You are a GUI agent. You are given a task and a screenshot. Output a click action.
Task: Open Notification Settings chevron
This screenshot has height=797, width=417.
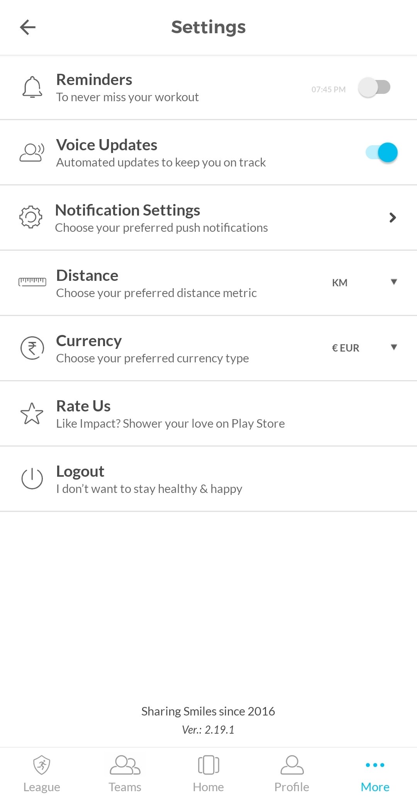coord(393,218)
